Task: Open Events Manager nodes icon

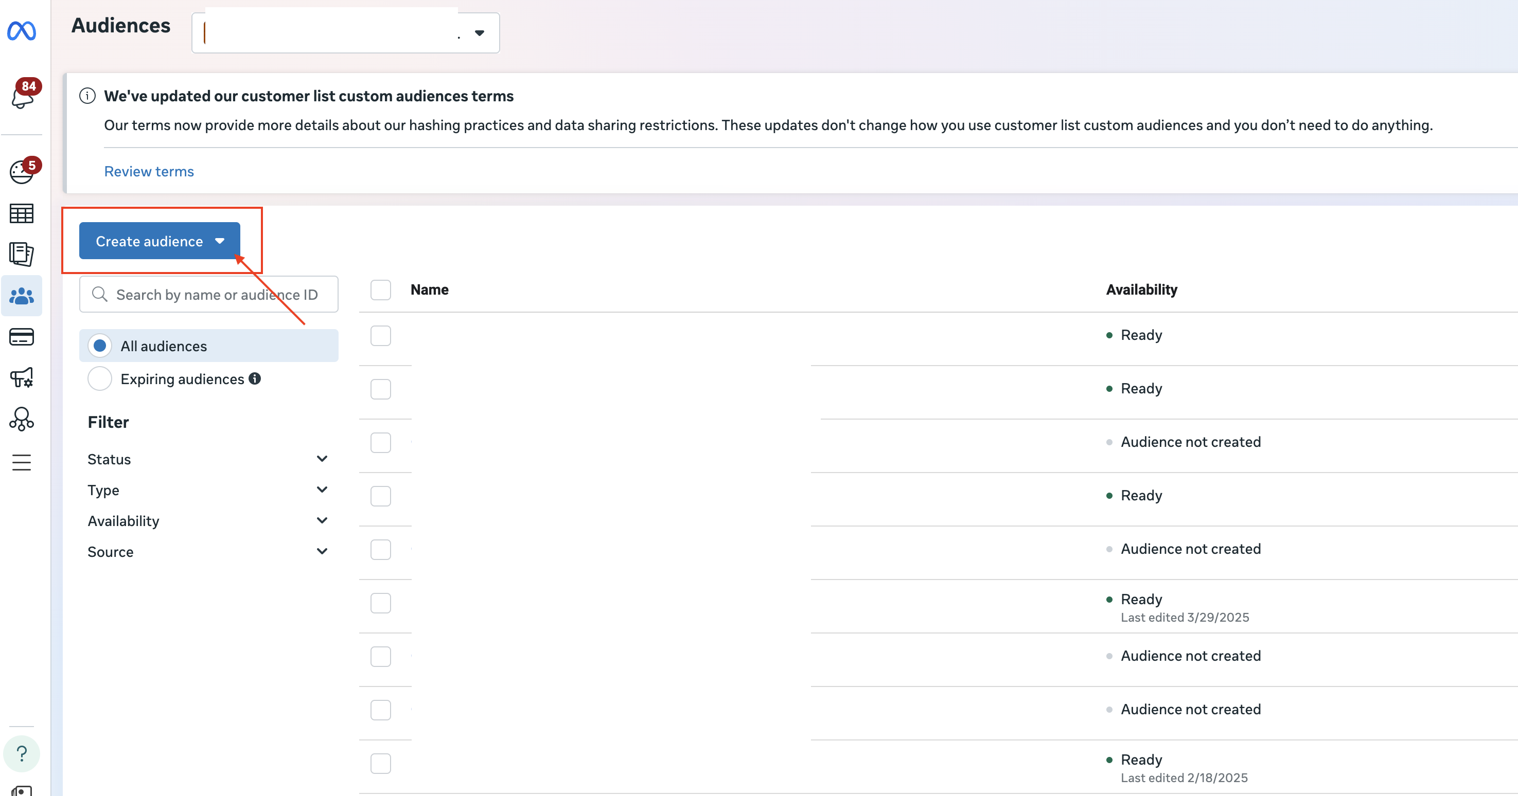Action: tap(22, 419)
